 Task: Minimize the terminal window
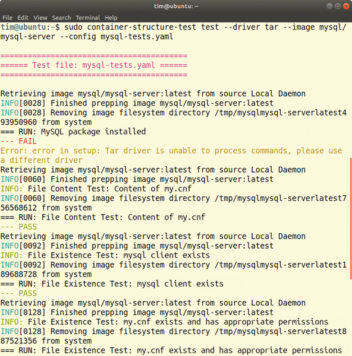(x=329, y=6)
